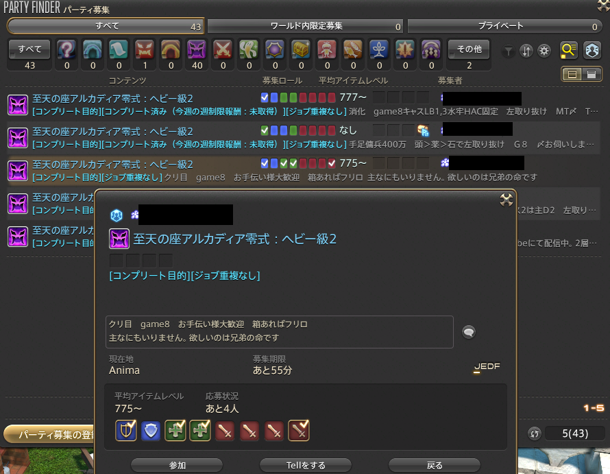This screenshot has width=610, height=474.
Task: Click the speech bubble icon beside the comment
Action: pos(469,332)
